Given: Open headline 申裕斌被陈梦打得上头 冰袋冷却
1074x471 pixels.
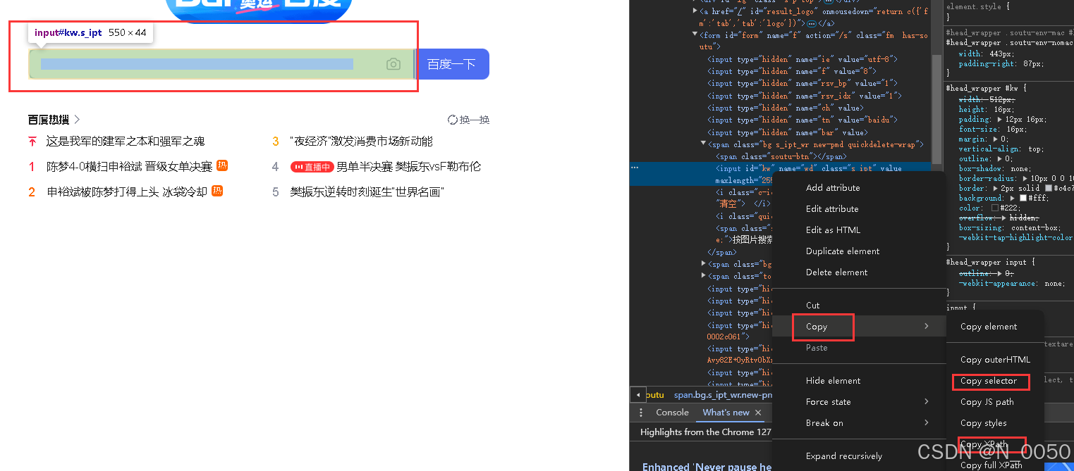Looking at the screenshot, I should [127, 192].
